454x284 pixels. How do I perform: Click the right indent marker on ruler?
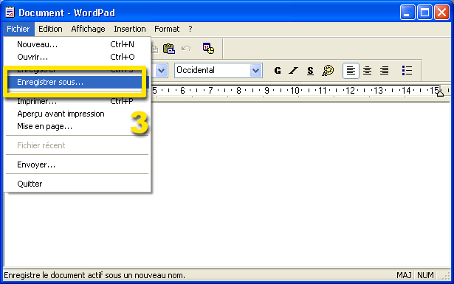(440, 92)
